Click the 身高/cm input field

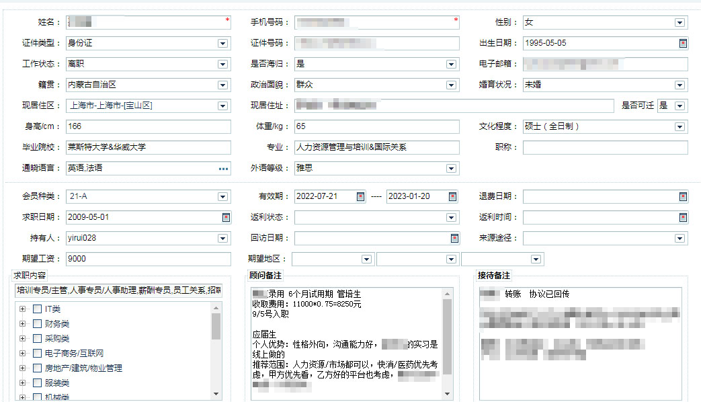(149, 126)
